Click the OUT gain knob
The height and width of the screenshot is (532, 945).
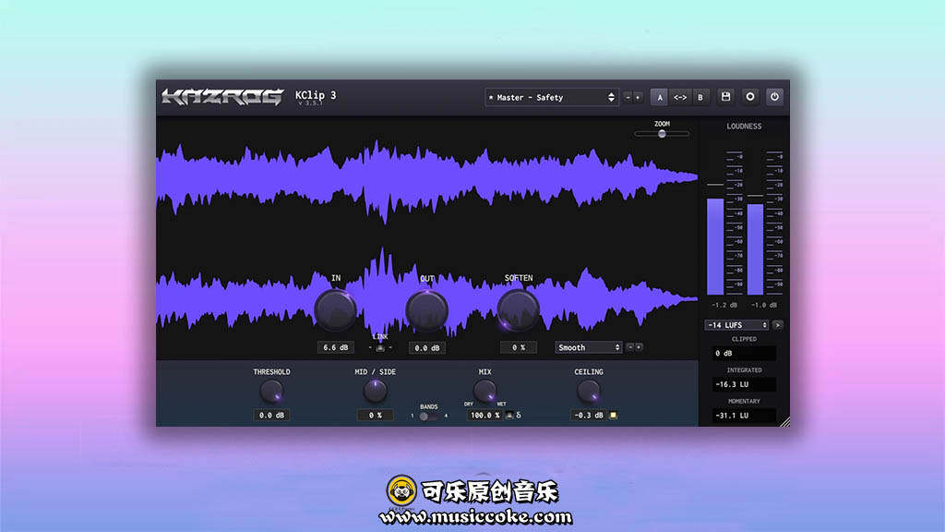pyautogui.click(x=426, y=310)
